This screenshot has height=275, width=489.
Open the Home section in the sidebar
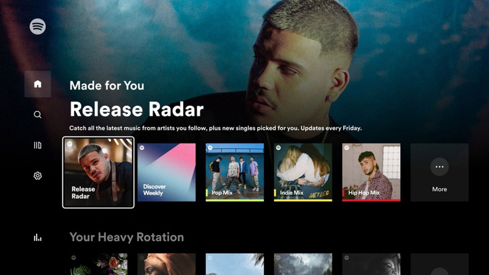tap(37, 84)
